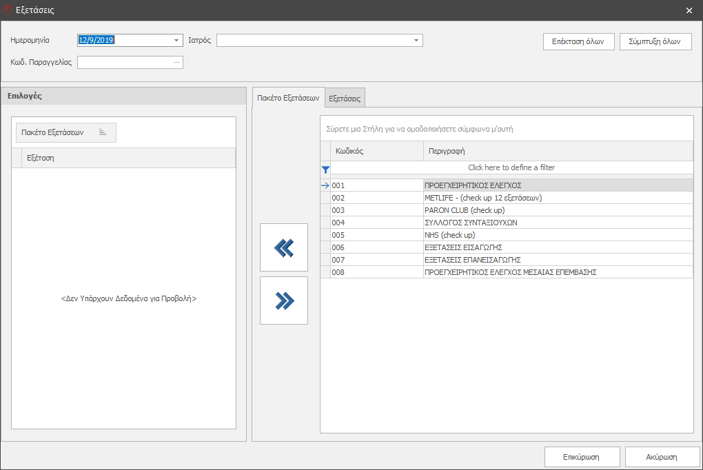Open the Ημερομηνία date dropdown
Image resolution: width=703 pixels, height=470 pixels.
(x=176, y=41)
